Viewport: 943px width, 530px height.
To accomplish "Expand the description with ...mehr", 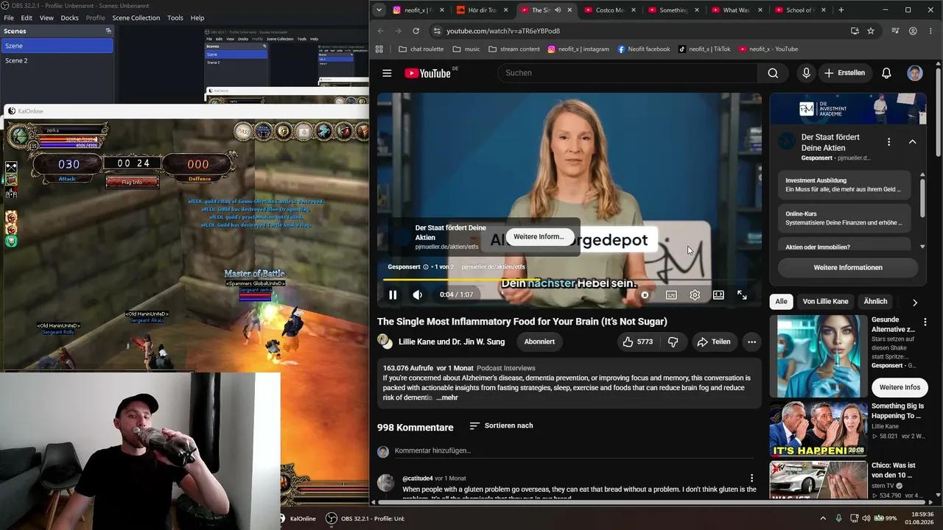I will click(x=446, y=397).
